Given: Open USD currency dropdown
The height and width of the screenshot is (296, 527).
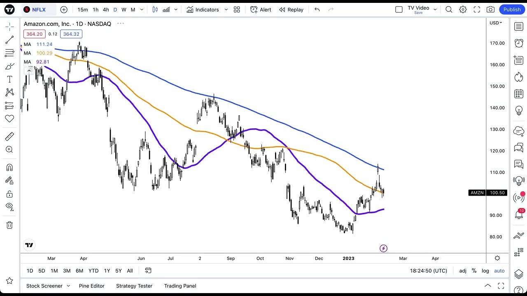Looking at the screenshot, I should tap(496, 23).
